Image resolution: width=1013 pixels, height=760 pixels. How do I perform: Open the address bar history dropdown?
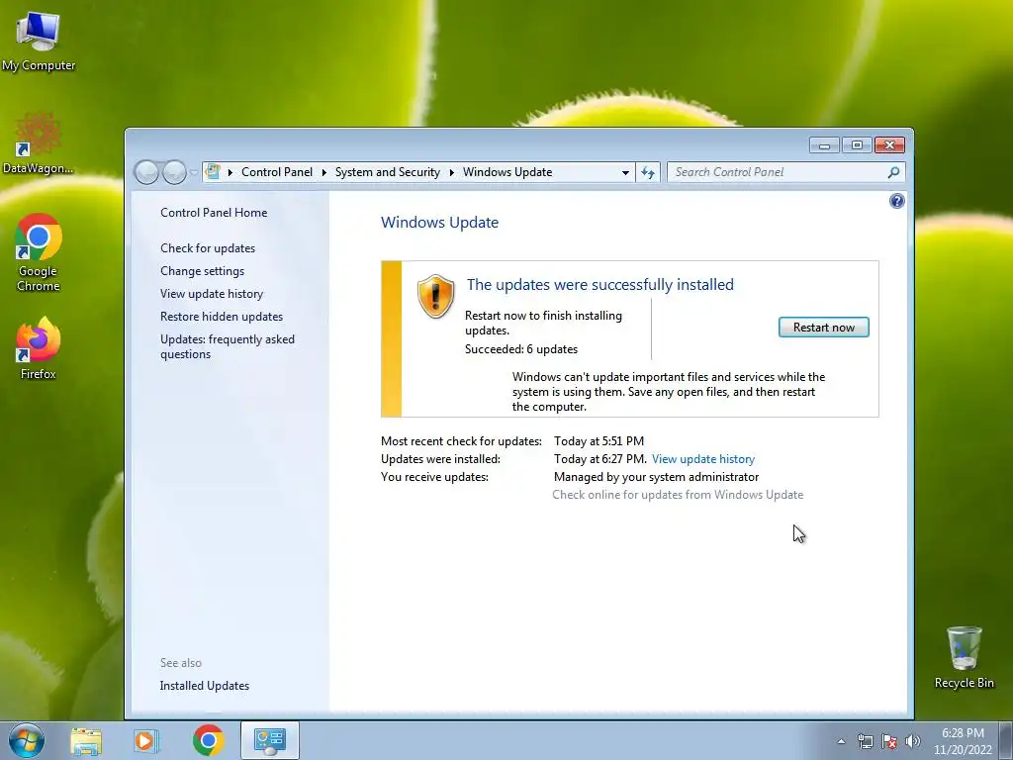(x=625, y=172)
